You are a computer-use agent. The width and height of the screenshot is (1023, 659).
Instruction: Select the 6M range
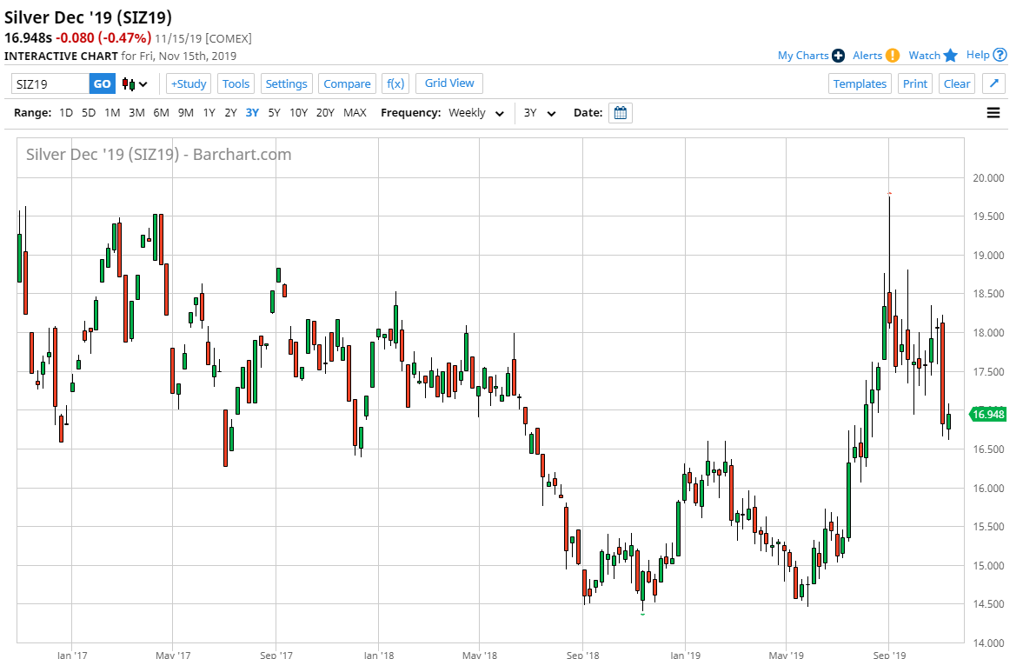click(x=161, y=113)
